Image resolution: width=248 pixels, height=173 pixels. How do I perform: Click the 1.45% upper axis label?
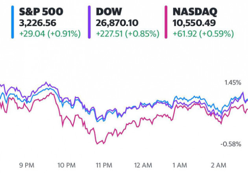[233, 83]
